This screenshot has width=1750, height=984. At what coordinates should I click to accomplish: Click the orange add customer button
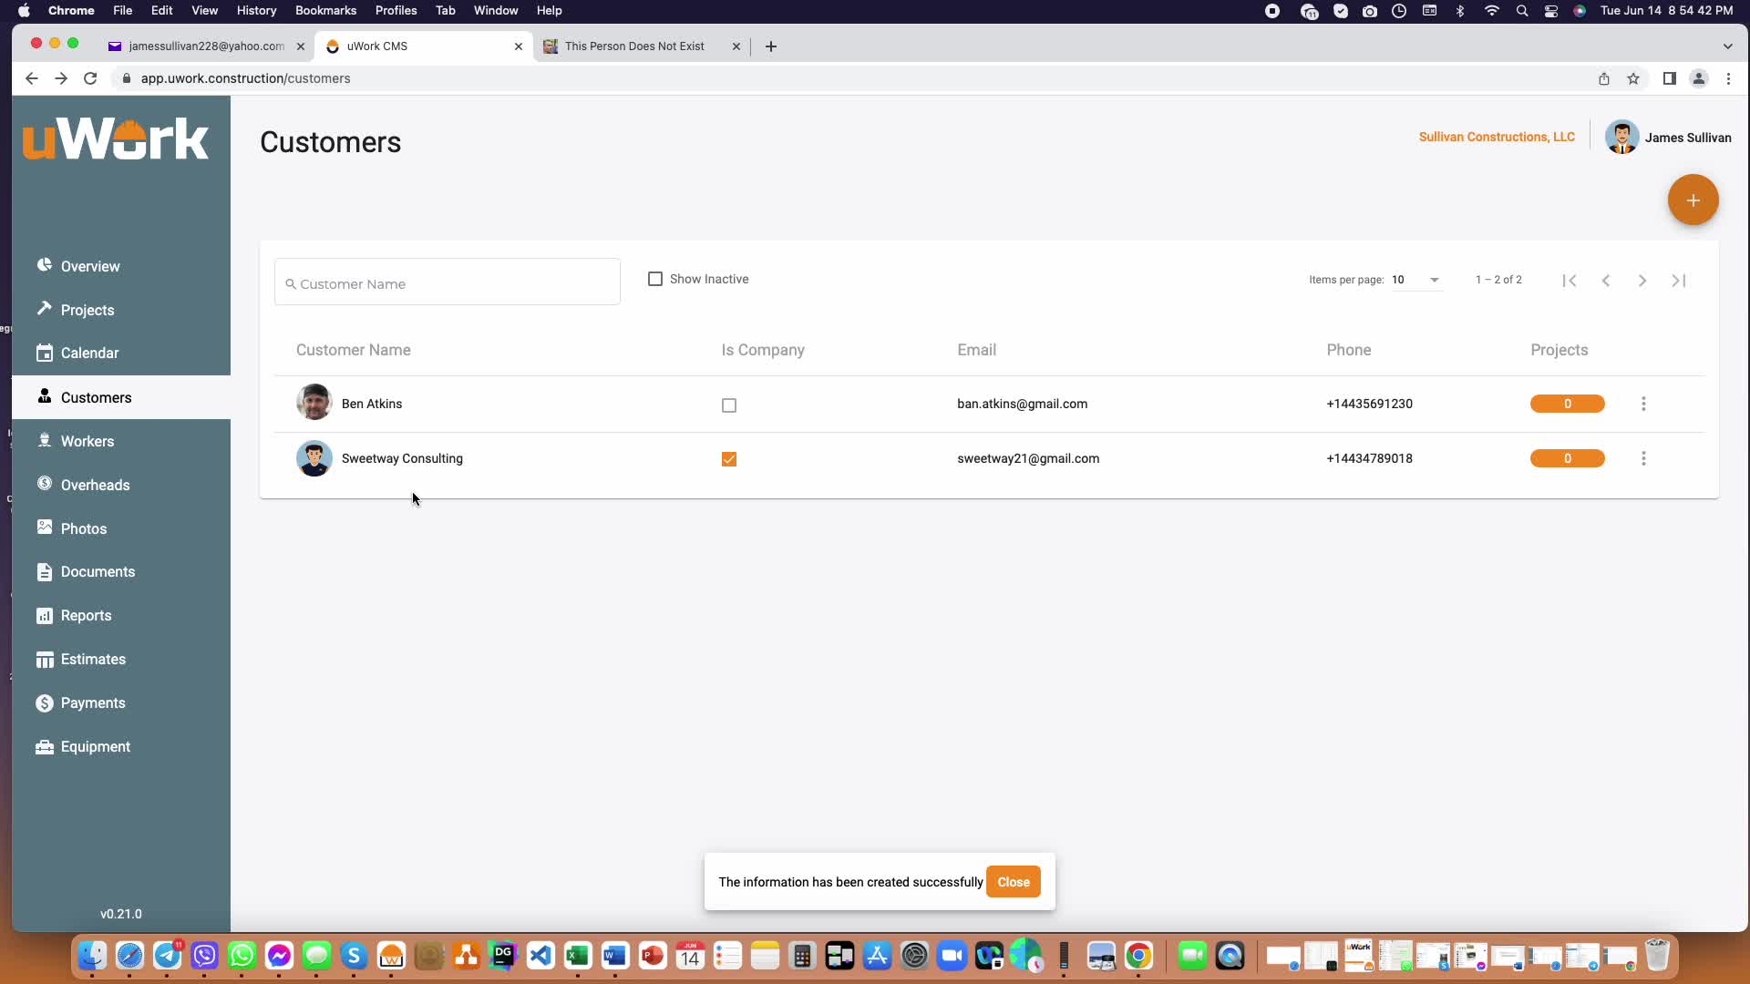pos(1693,200)
